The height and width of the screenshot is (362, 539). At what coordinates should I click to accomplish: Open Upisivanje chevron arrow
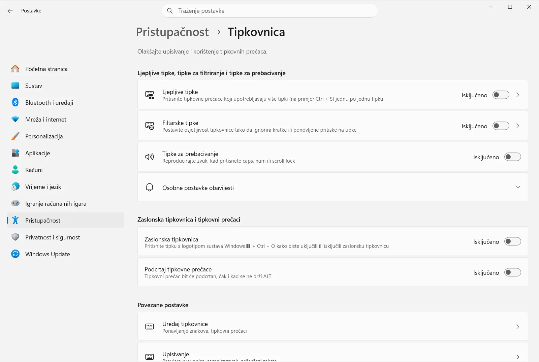518,357
